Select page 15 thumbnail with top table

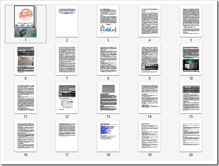(191, 98)
